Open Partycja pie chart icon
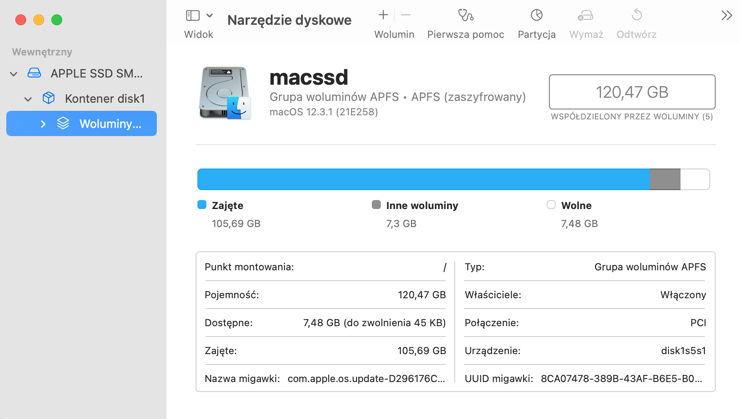The image size is (740, 419). coord(537,15)
